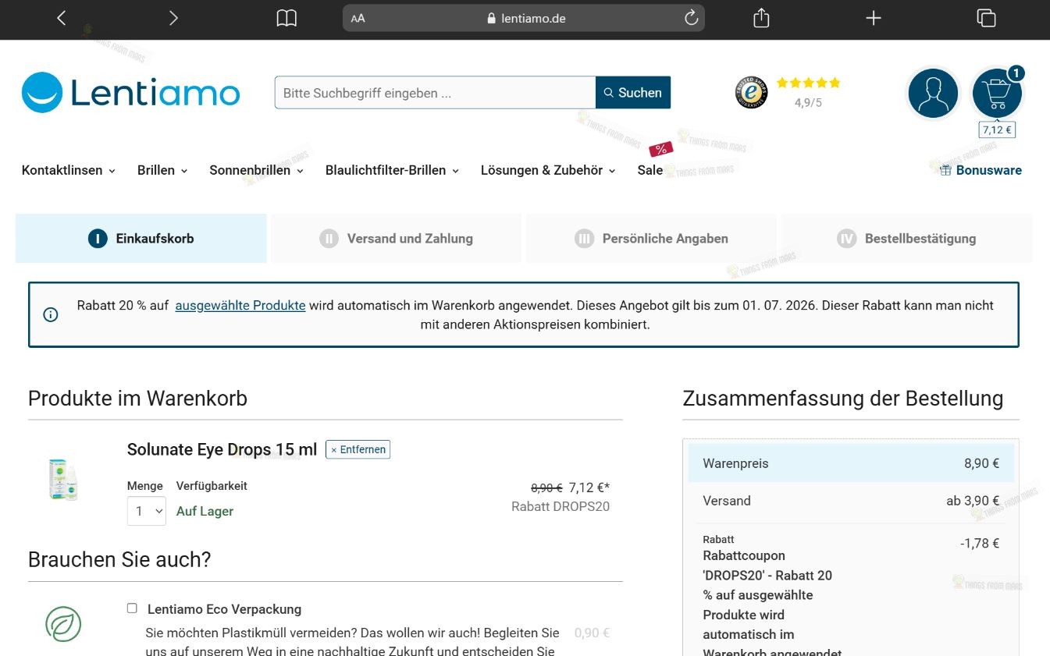Go back with Safari's back arrow
This screenshot has width=1050, height=656.
point(62,18)
